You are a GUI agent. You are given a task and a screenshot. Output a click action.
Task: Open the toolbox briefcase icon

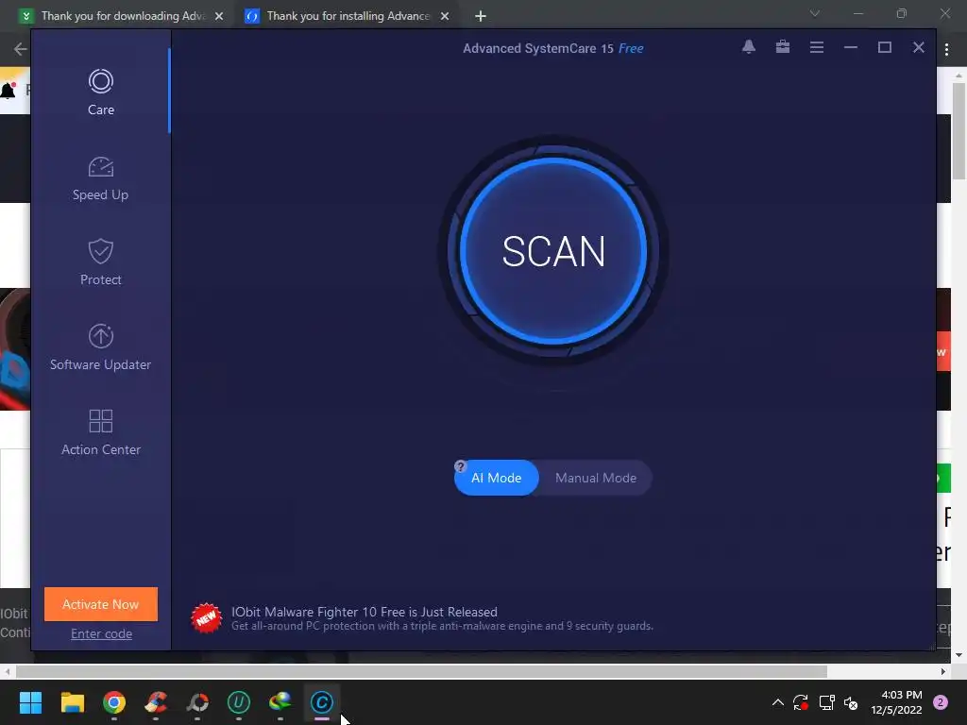(783, 47)
